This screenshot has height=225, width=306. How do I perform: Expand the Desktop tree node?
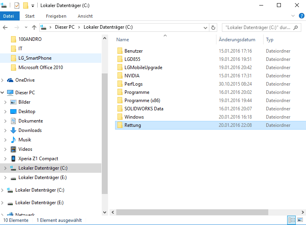click(x=5, y=112)
